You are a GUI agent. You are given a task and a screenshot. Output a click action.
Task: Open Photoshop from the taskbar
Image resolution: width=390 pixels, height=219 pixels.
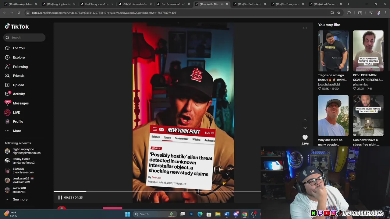coord(191,214)
